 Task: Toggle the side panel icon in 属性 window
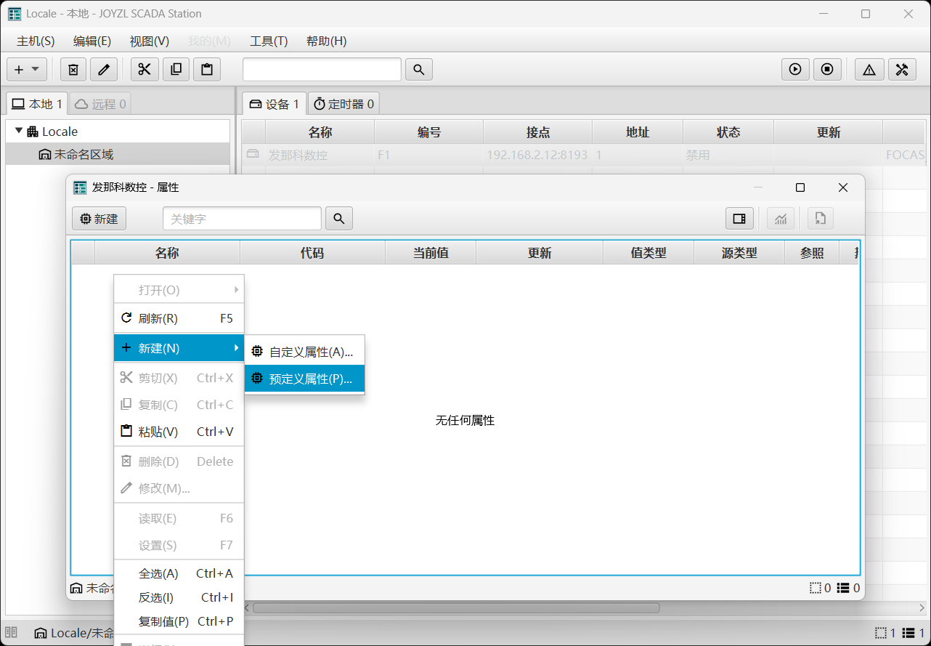click(x=739, y=219)
